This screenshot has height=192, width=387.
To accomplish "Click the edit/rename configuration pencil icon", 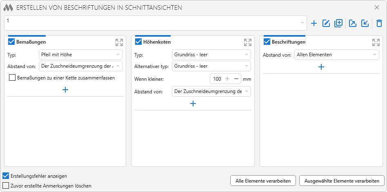I will click(326, 24).
